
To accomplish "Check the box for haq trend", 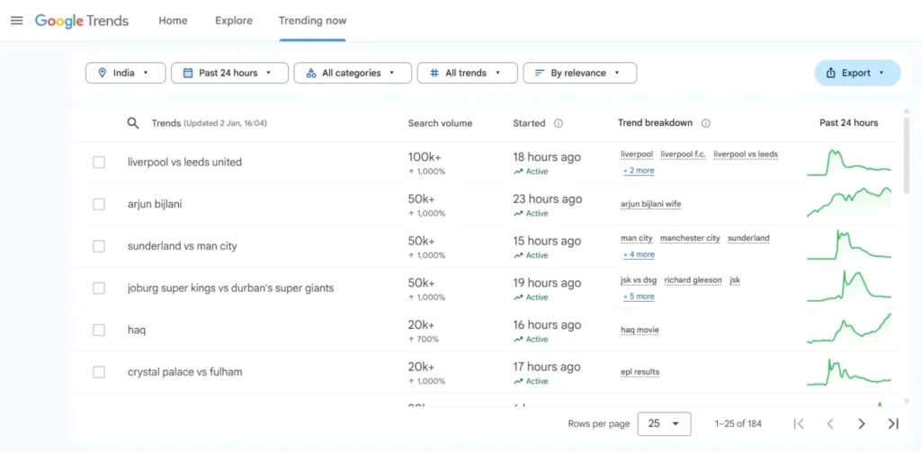I will (99, 330).
